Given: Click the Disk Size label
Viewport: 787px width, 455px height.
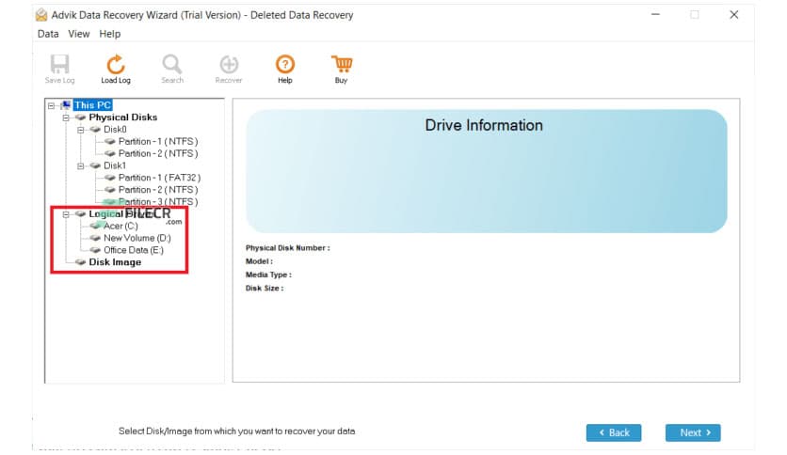Looking at the screenshot, I should tap(265, 289).
